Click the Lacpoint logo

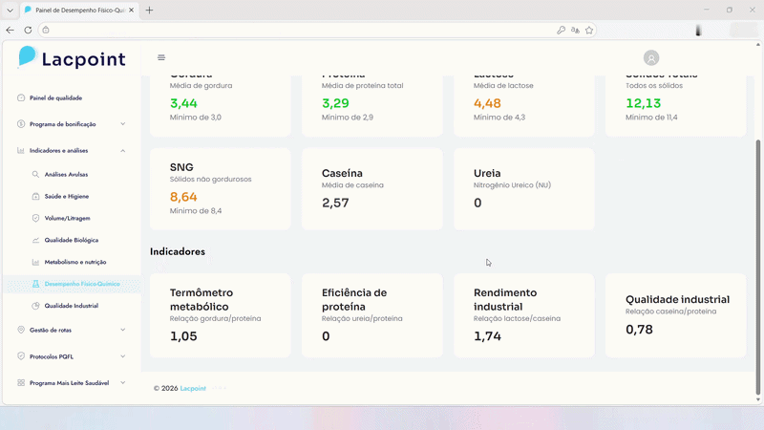click(72, 58)
